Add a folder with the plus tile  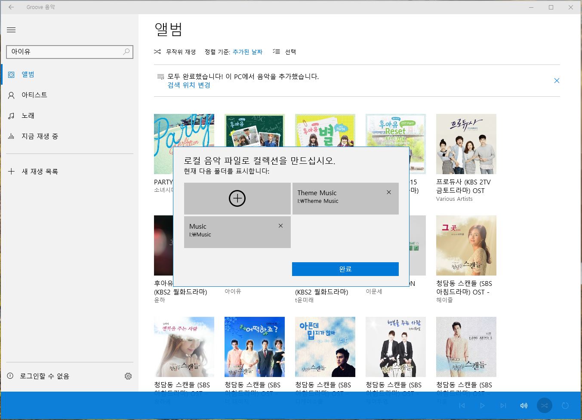237,199
